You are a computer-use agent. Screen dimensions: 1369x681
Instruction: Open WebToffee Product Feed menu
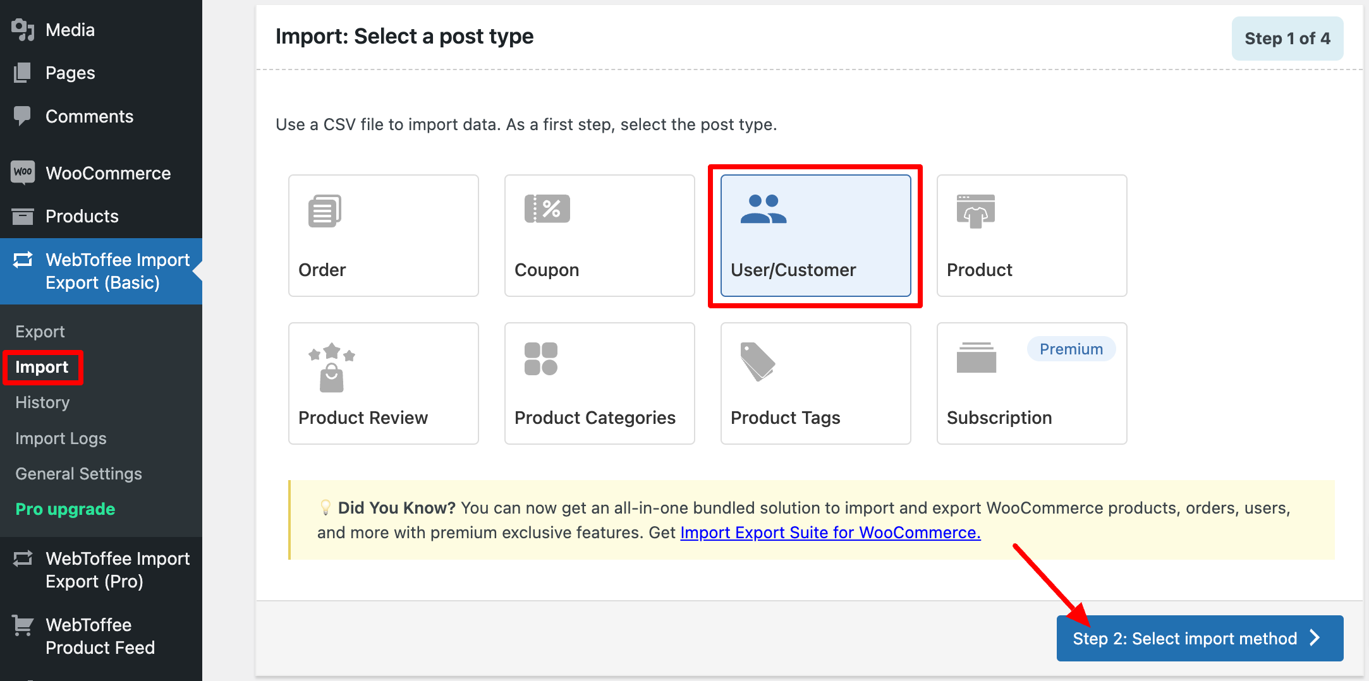(101, 636)
